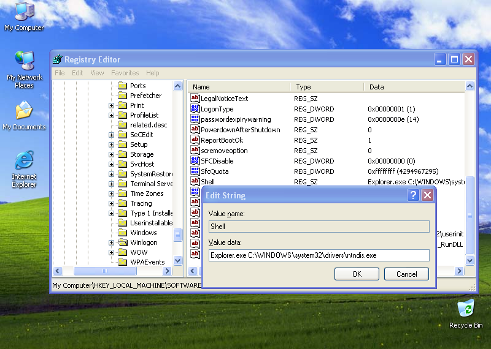
Task: Click tree pane scroll up arrow
Action: tap(177, 86)
